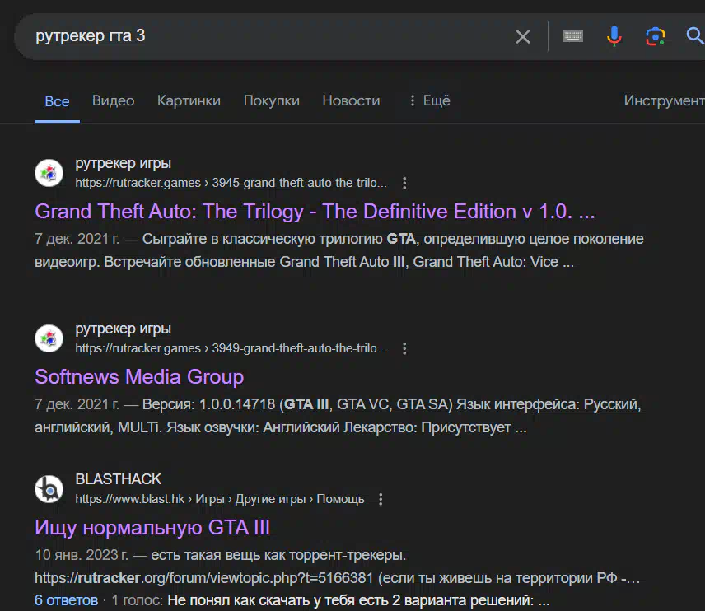Click the URL 'https://rutracker.games › 3949-grand-theft-auto-the-trilo...'
705x611 pixels.
click(231, 348)
